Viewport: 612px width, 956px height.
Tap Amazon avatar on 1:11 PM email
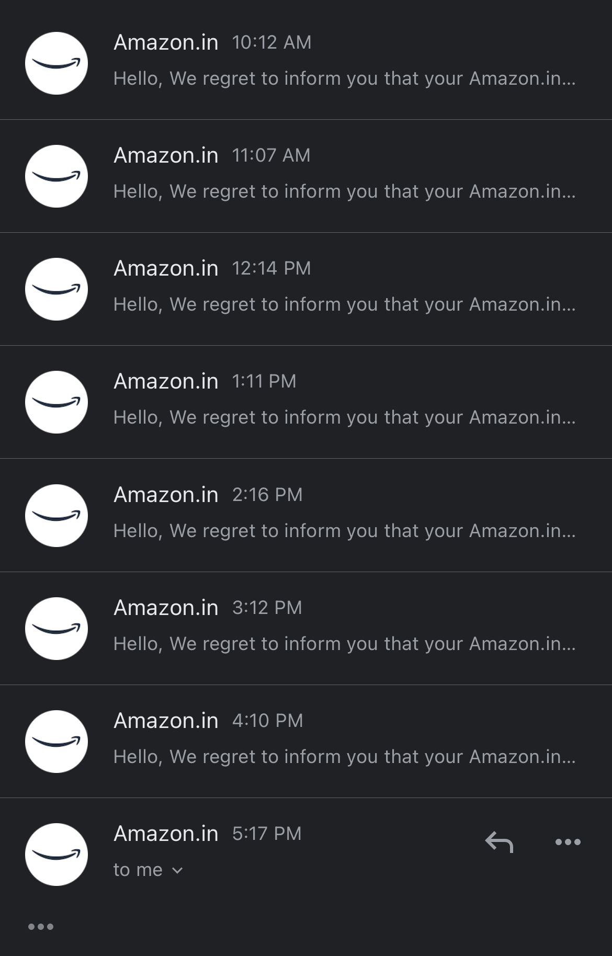pyautogui.click(x=56, y=402)
